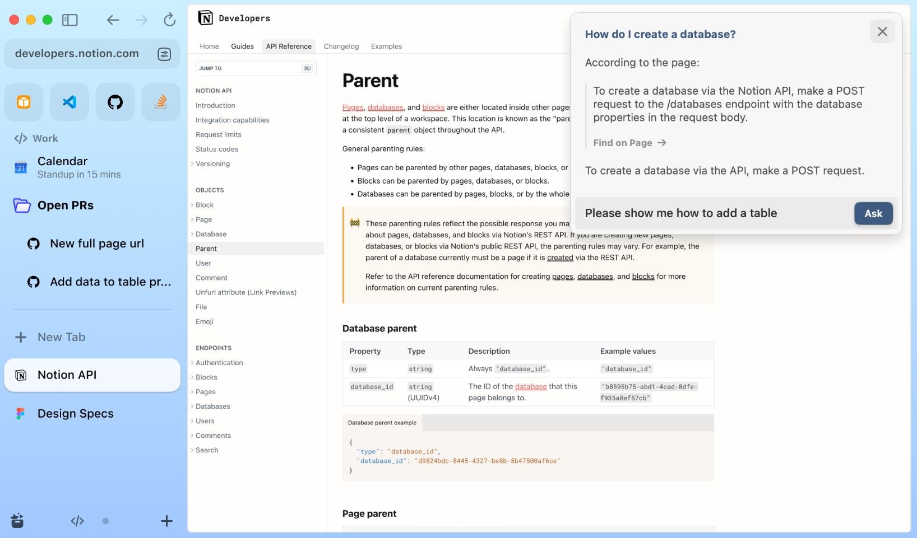Click the Notion Developers logo
This screenshot has width=917, height=538.
coord(234,18)
